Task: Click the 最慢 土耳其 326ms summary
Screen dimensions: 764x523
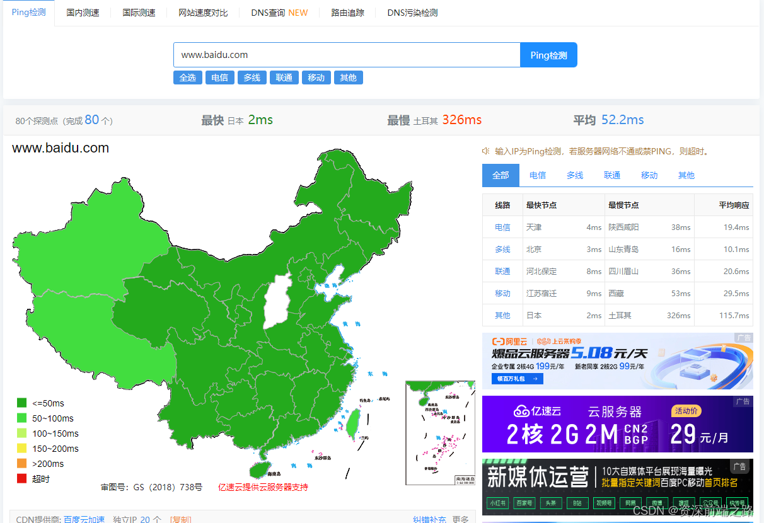Action: coord(435,120)
